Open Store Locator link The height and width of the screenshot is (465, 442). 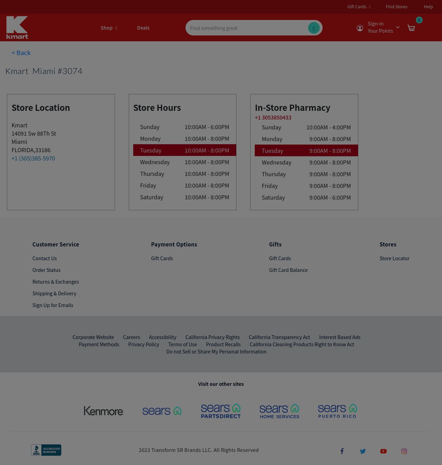[x=394, y=258]
